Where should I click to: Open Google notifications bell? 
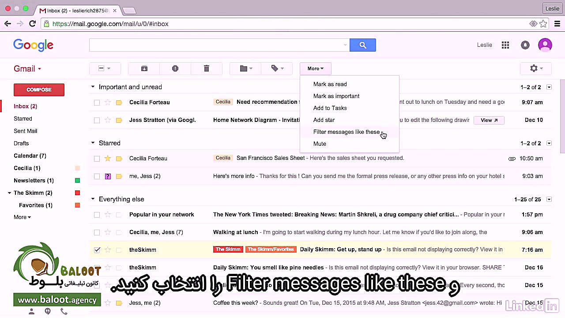coord(525,45)
